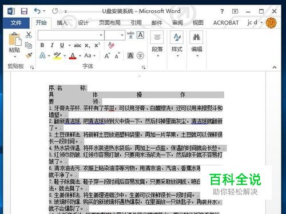The image size is (286, 214).
Task: Cut selection with scissors icon
Action: (29, 35)
